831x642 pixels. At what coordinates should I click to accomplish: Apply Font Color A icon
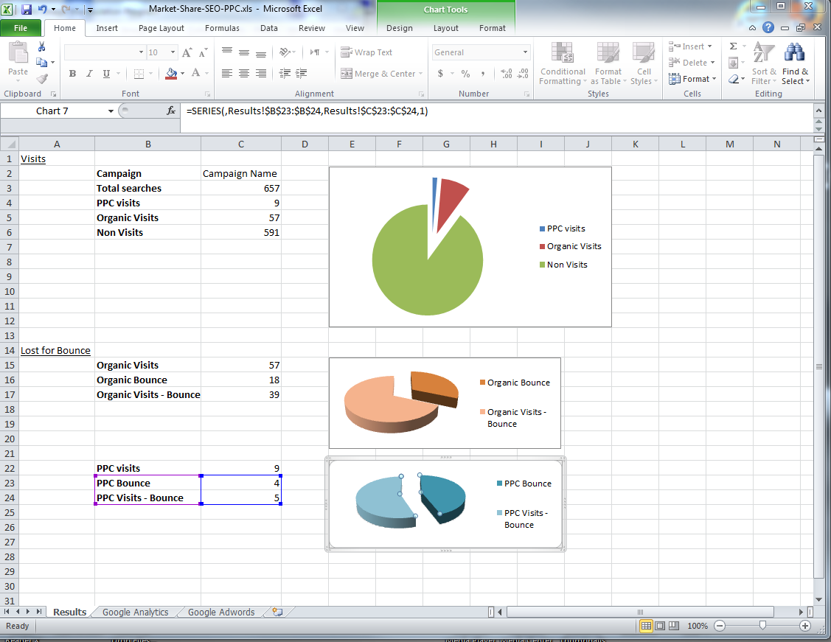click(x=195, y=74)
